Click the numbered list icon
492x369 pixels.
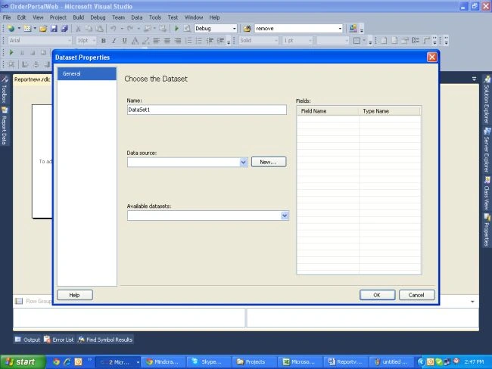pyautogui.click(x=188, y=40)
